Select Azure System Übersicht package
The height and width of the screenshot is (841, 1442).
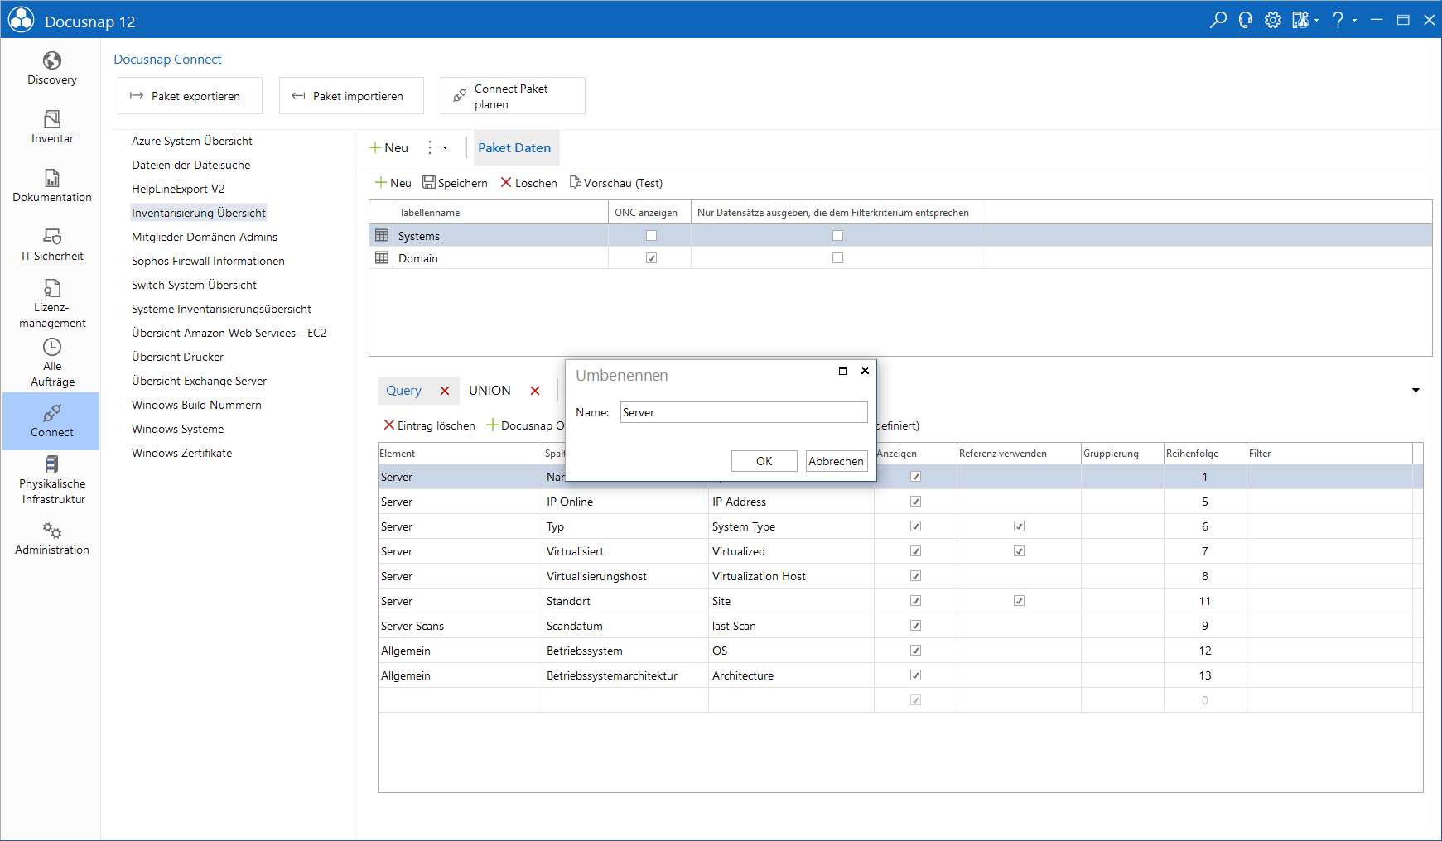192,142
